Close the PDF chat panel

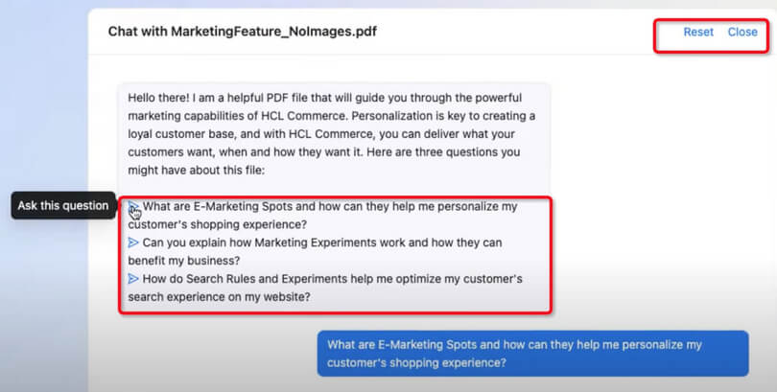742,32
